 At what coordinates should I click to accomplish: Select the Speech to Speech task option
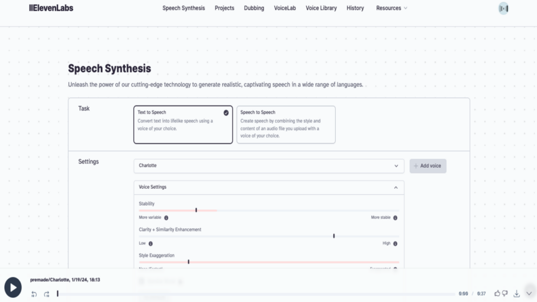click(286, 124)
